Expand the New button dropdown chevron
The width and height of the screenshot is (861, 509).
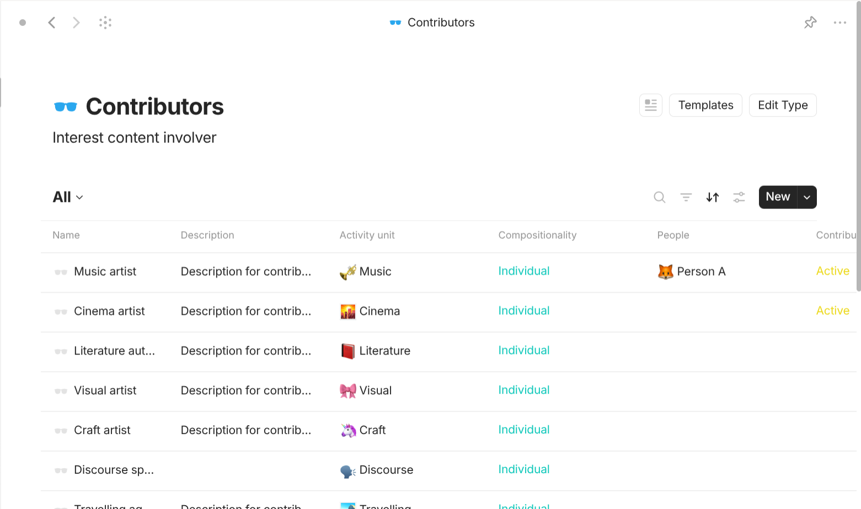[806, 197]
